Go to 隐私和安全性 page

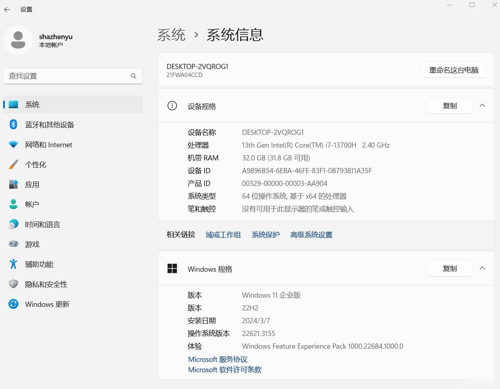[73, 284]
